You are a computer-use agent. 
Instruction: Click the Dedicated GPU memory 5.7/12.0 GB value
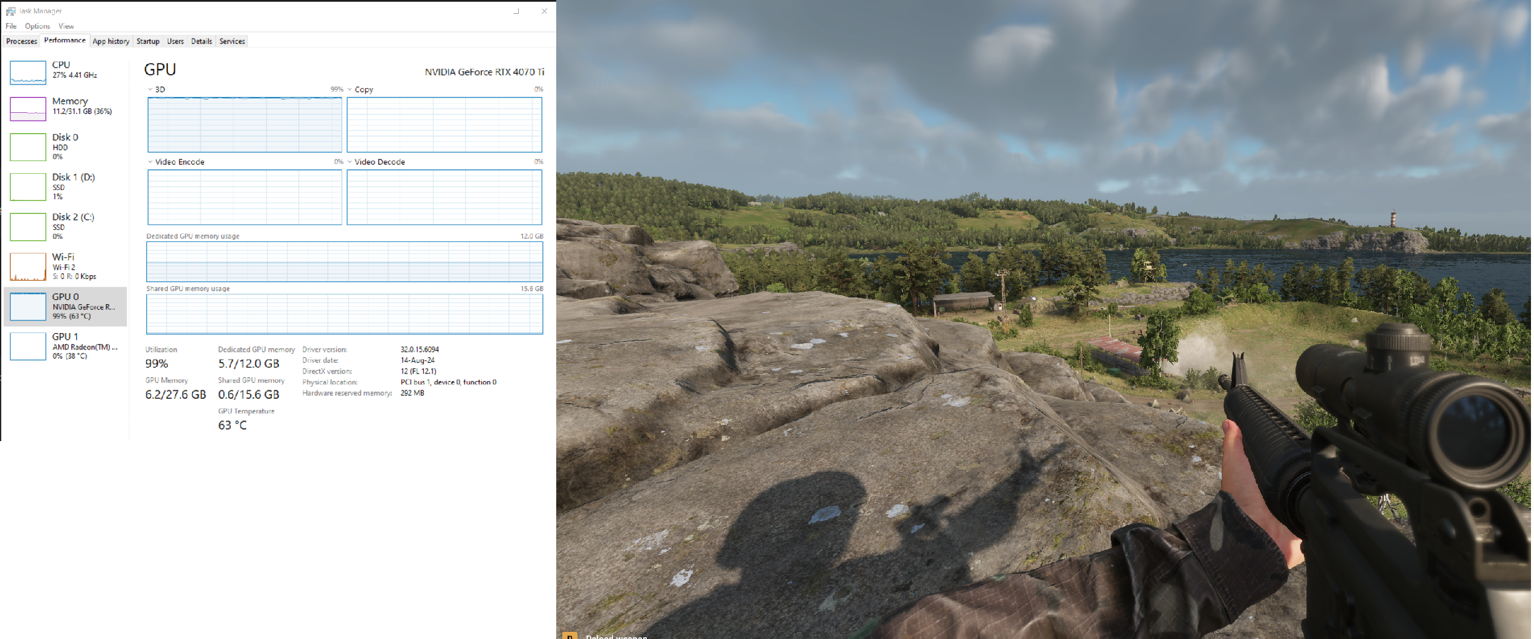(x=249, y=364)
